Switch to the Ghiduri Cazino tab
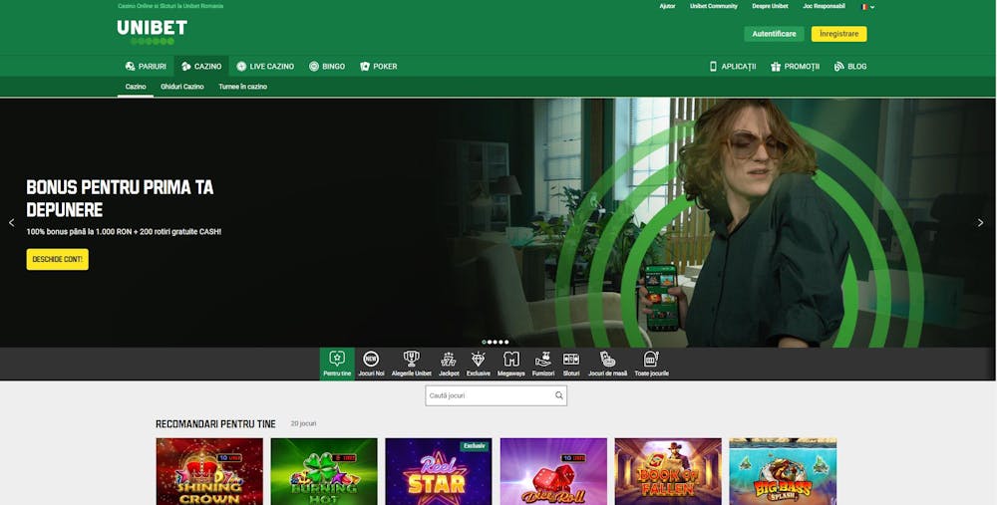997x505 pixels. 182,87
